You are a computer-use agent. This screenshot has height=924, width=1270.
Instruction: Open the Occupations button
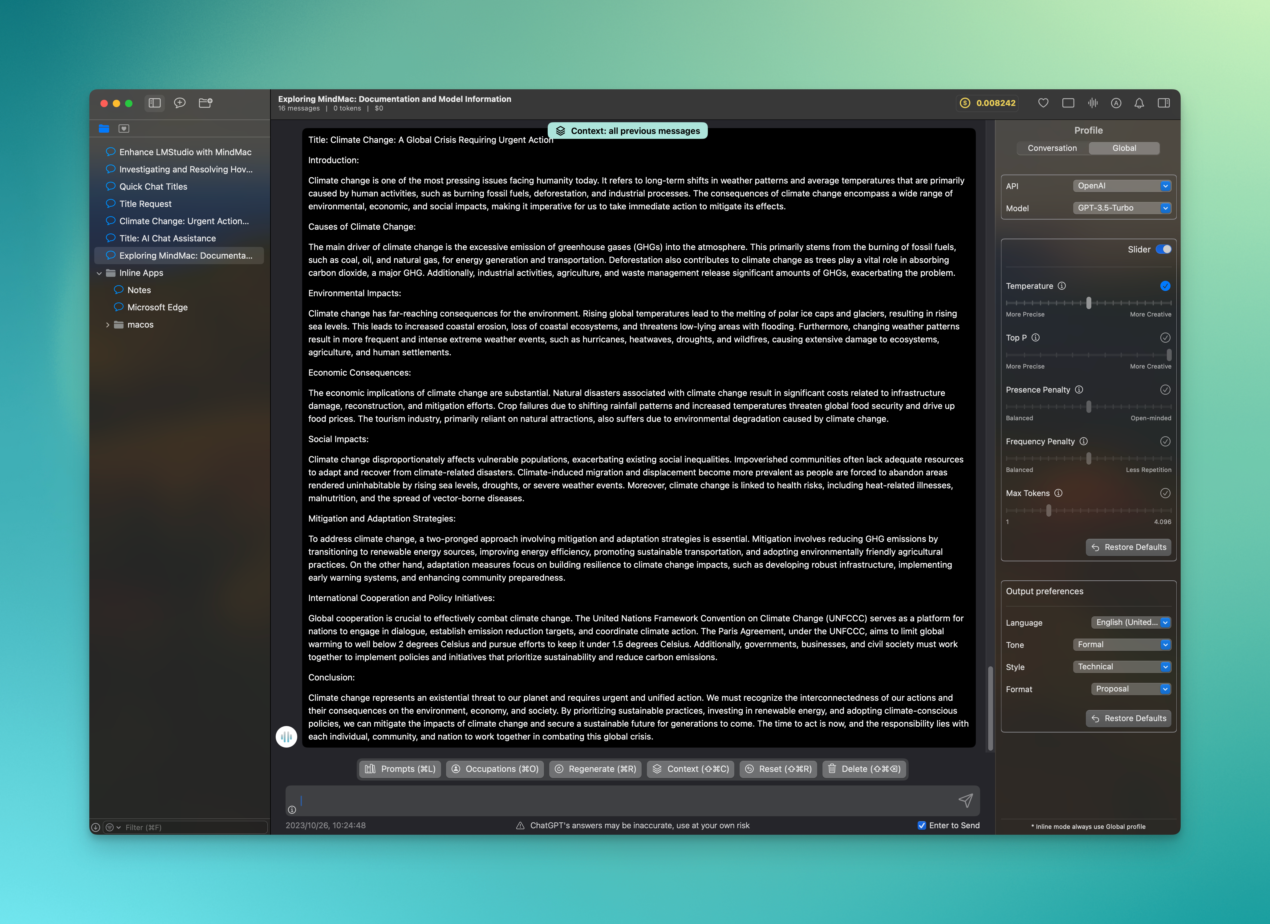tap(495, 769)
